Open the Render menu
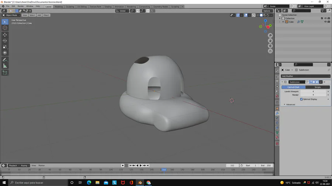 pos(21,6)
